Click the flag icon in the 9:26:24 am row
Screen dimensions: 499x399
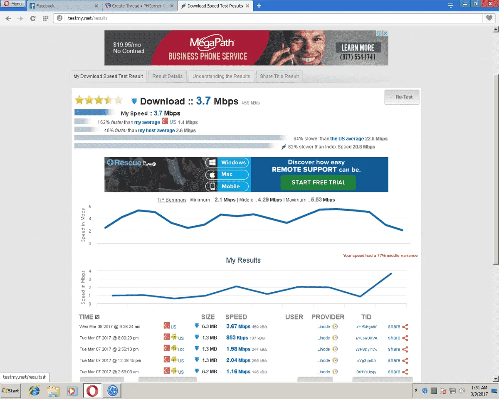pos(167,326)
